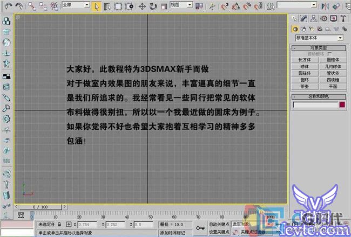
Task: Open the 标准基本体 dropdown
Action: (x=318, y=38)
